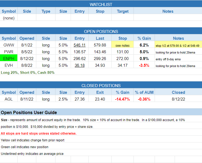The width and height of the screenshot is (202, 163).
Task: Select PWR gain of 5.0%
Action: pos(144,52)
